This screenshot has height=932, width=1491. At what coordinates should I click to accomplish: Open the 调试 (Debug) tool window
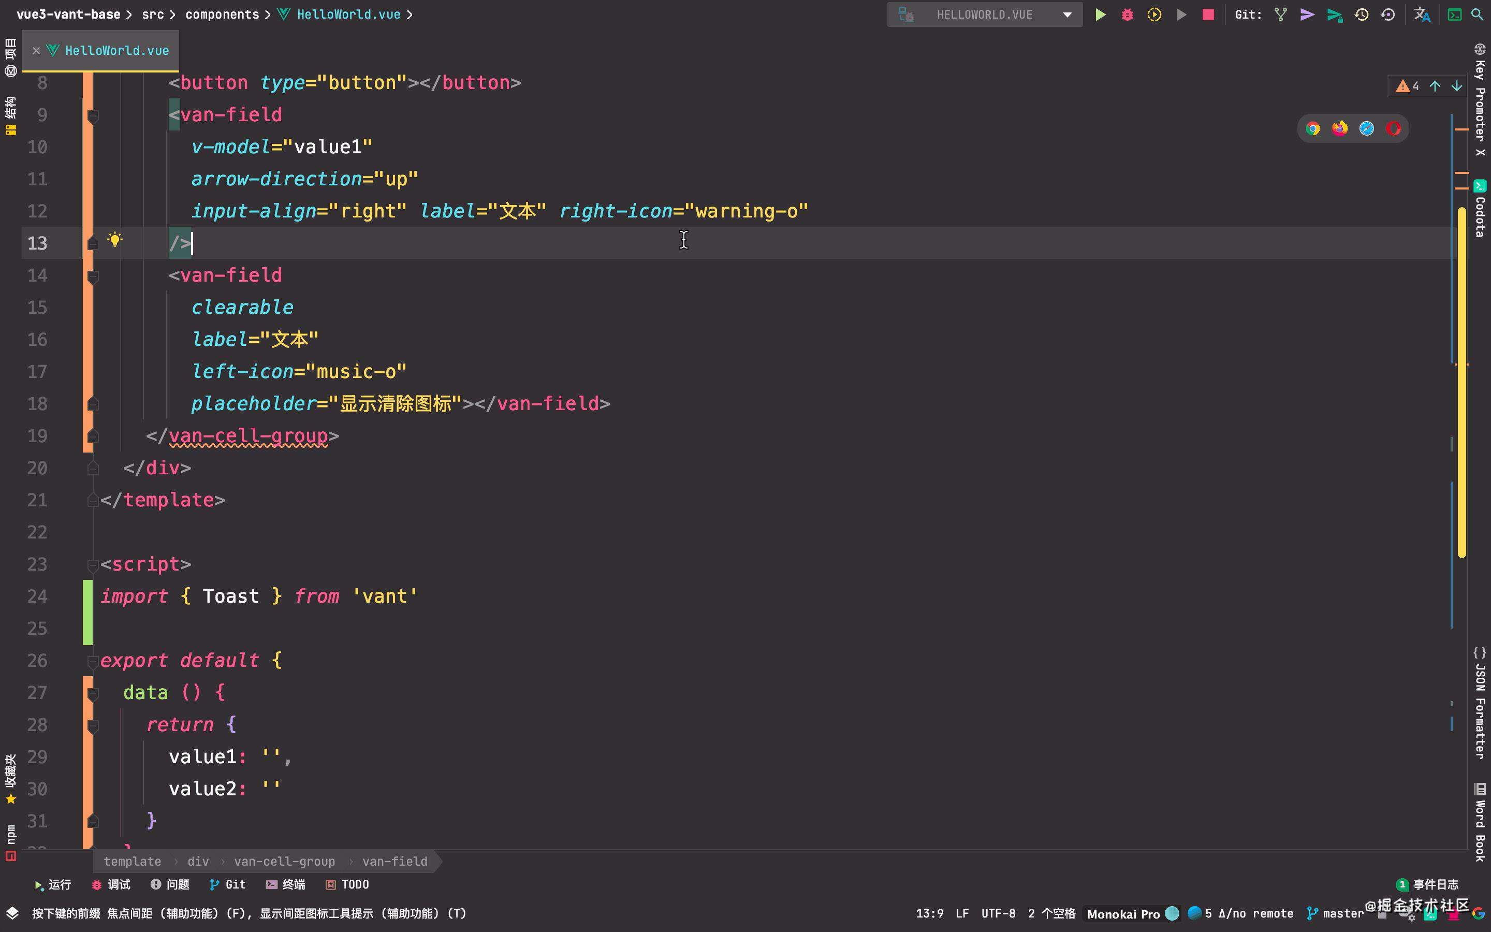pyautogui.click(x=111, y=884)
